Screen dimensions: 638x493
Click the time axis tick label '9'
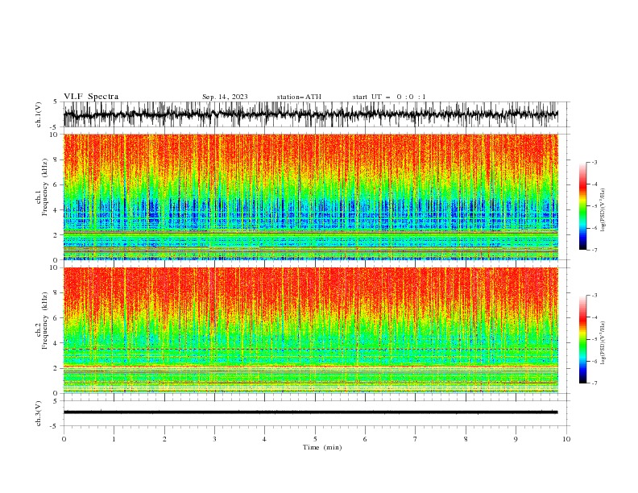coord(516,439)
